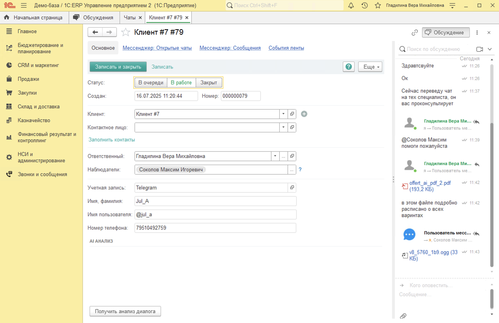Viewport: 499px width, 323px height.
Task: Set status to "В очереди"
Action: [151, 83]
